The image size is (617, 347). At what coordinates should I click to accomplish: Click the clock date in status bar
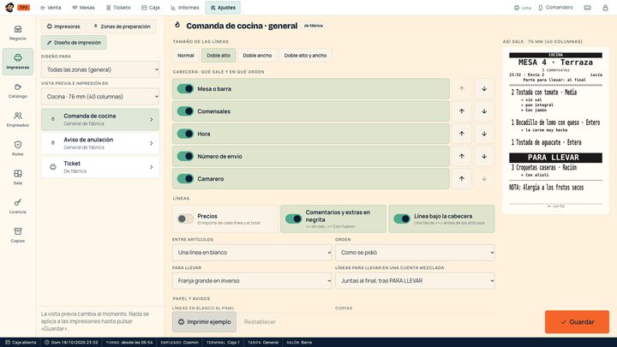pyautogui.click(x=71, y=342)
